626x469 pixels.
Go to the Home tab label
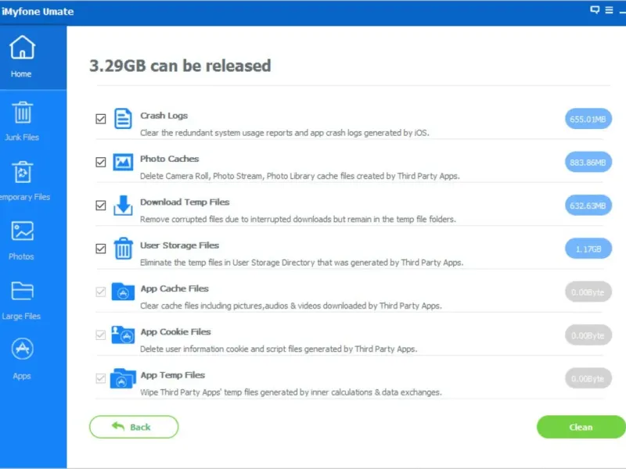(21, 73)
